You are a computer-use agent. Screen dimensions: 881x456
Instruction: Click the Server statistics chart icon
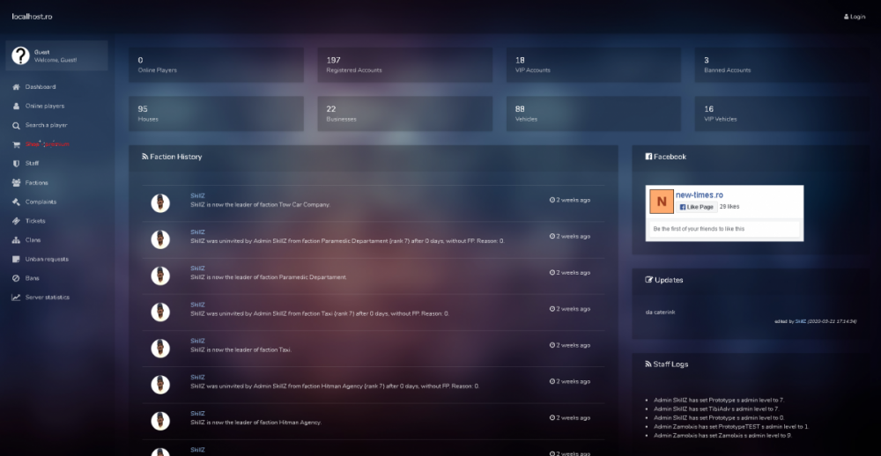(16, 298)
